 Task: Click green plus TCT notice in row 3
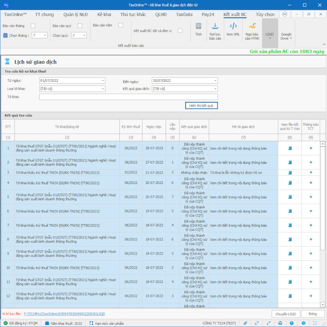coord(311,173)
